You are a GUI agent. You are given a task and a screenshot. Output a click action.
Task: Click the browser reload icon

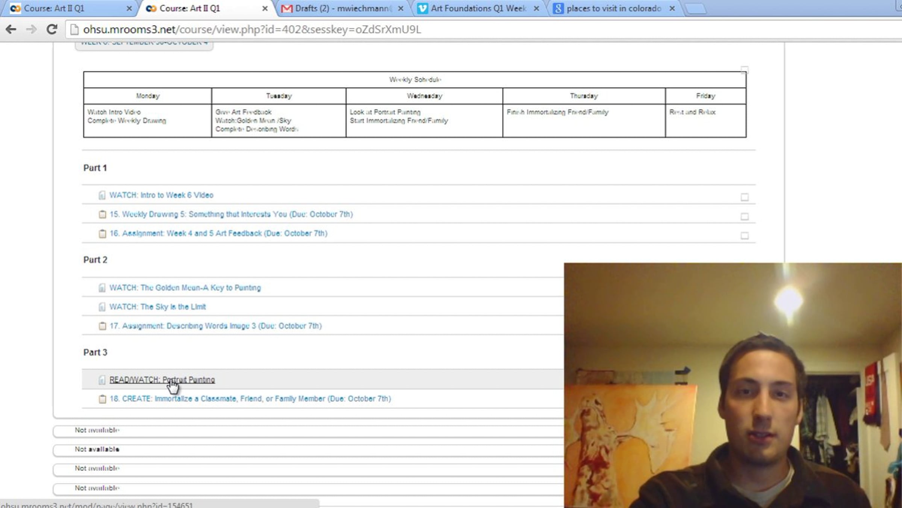pos(52,29)
